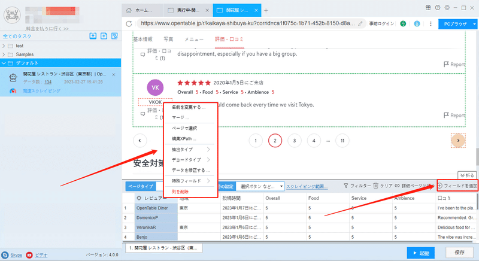Viewport: 479px width, 261px height.
Task: Click the crab profile avatar
Action: point(12,15)
